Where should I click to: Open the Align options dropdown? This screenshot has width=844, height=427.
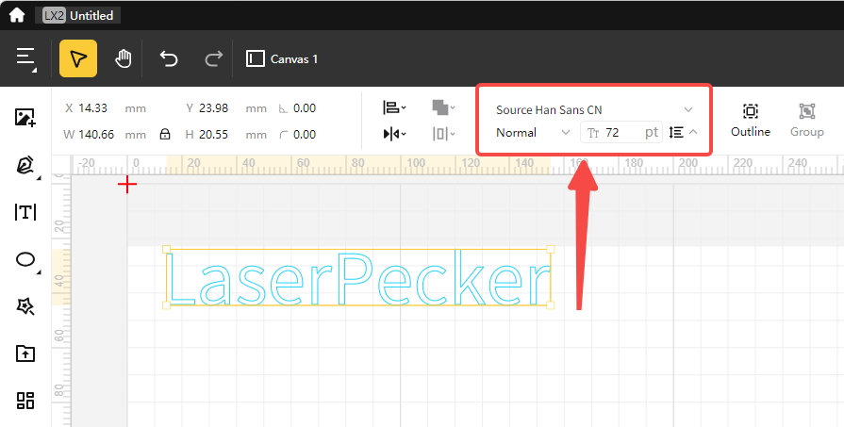pyautogui.click(x=394, y=107)
